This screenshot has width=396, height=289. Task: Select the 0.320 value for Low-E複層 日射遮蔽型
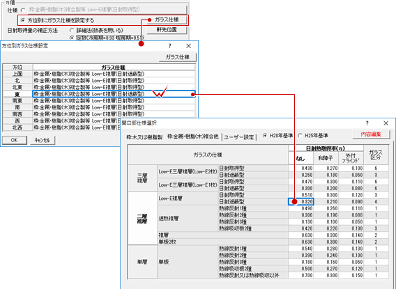pyautogui.click(x=301, y=202)
